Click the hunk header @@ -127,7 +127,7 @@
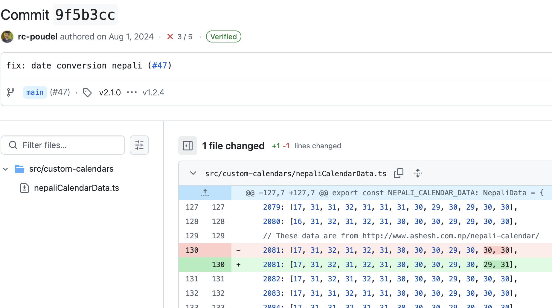The image size is (552, 308). (x=286, y=193)
